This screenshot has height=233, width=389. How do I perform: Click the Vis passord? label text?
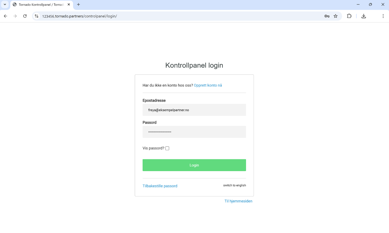point(154,148)
